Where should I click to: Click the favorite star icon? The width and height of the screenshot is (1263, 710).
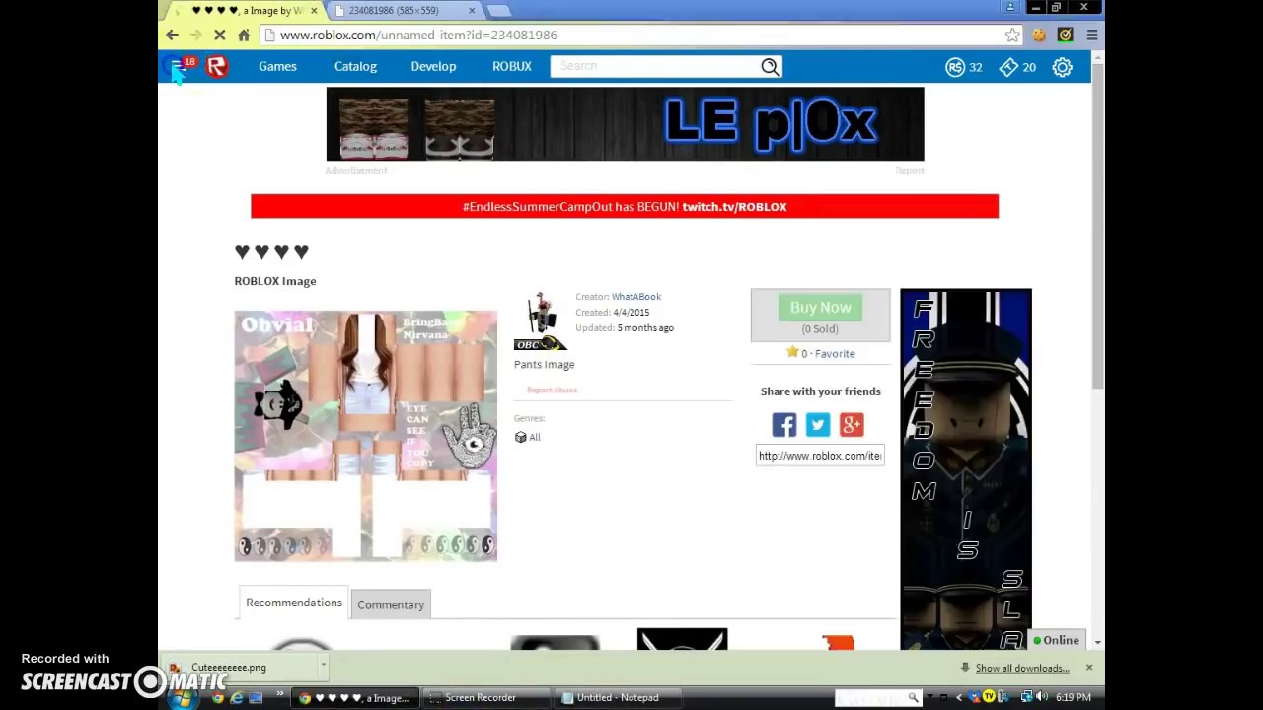pos(791,352)
